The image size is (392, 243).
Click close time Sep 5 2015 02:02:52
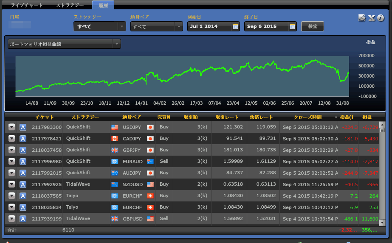310,173
